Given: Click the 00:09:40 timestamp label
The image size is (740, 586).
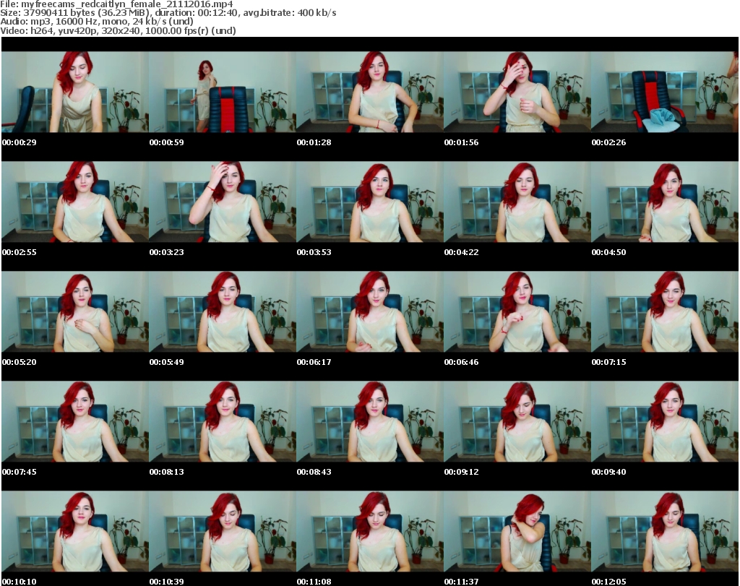Looking at the screenshot, I should [608, 472].
